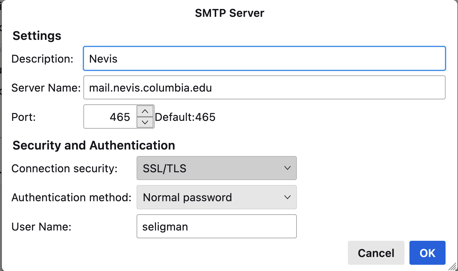This screenshot has width=458, height=271.
Task: Dismiss the dialog with Cancel
Action: click(x=376, y=253)
